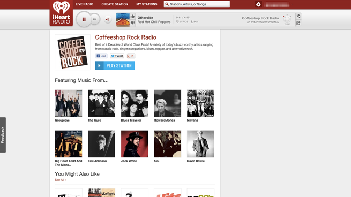
Task: Open the fun. band photo
Action: click(167, 144)
